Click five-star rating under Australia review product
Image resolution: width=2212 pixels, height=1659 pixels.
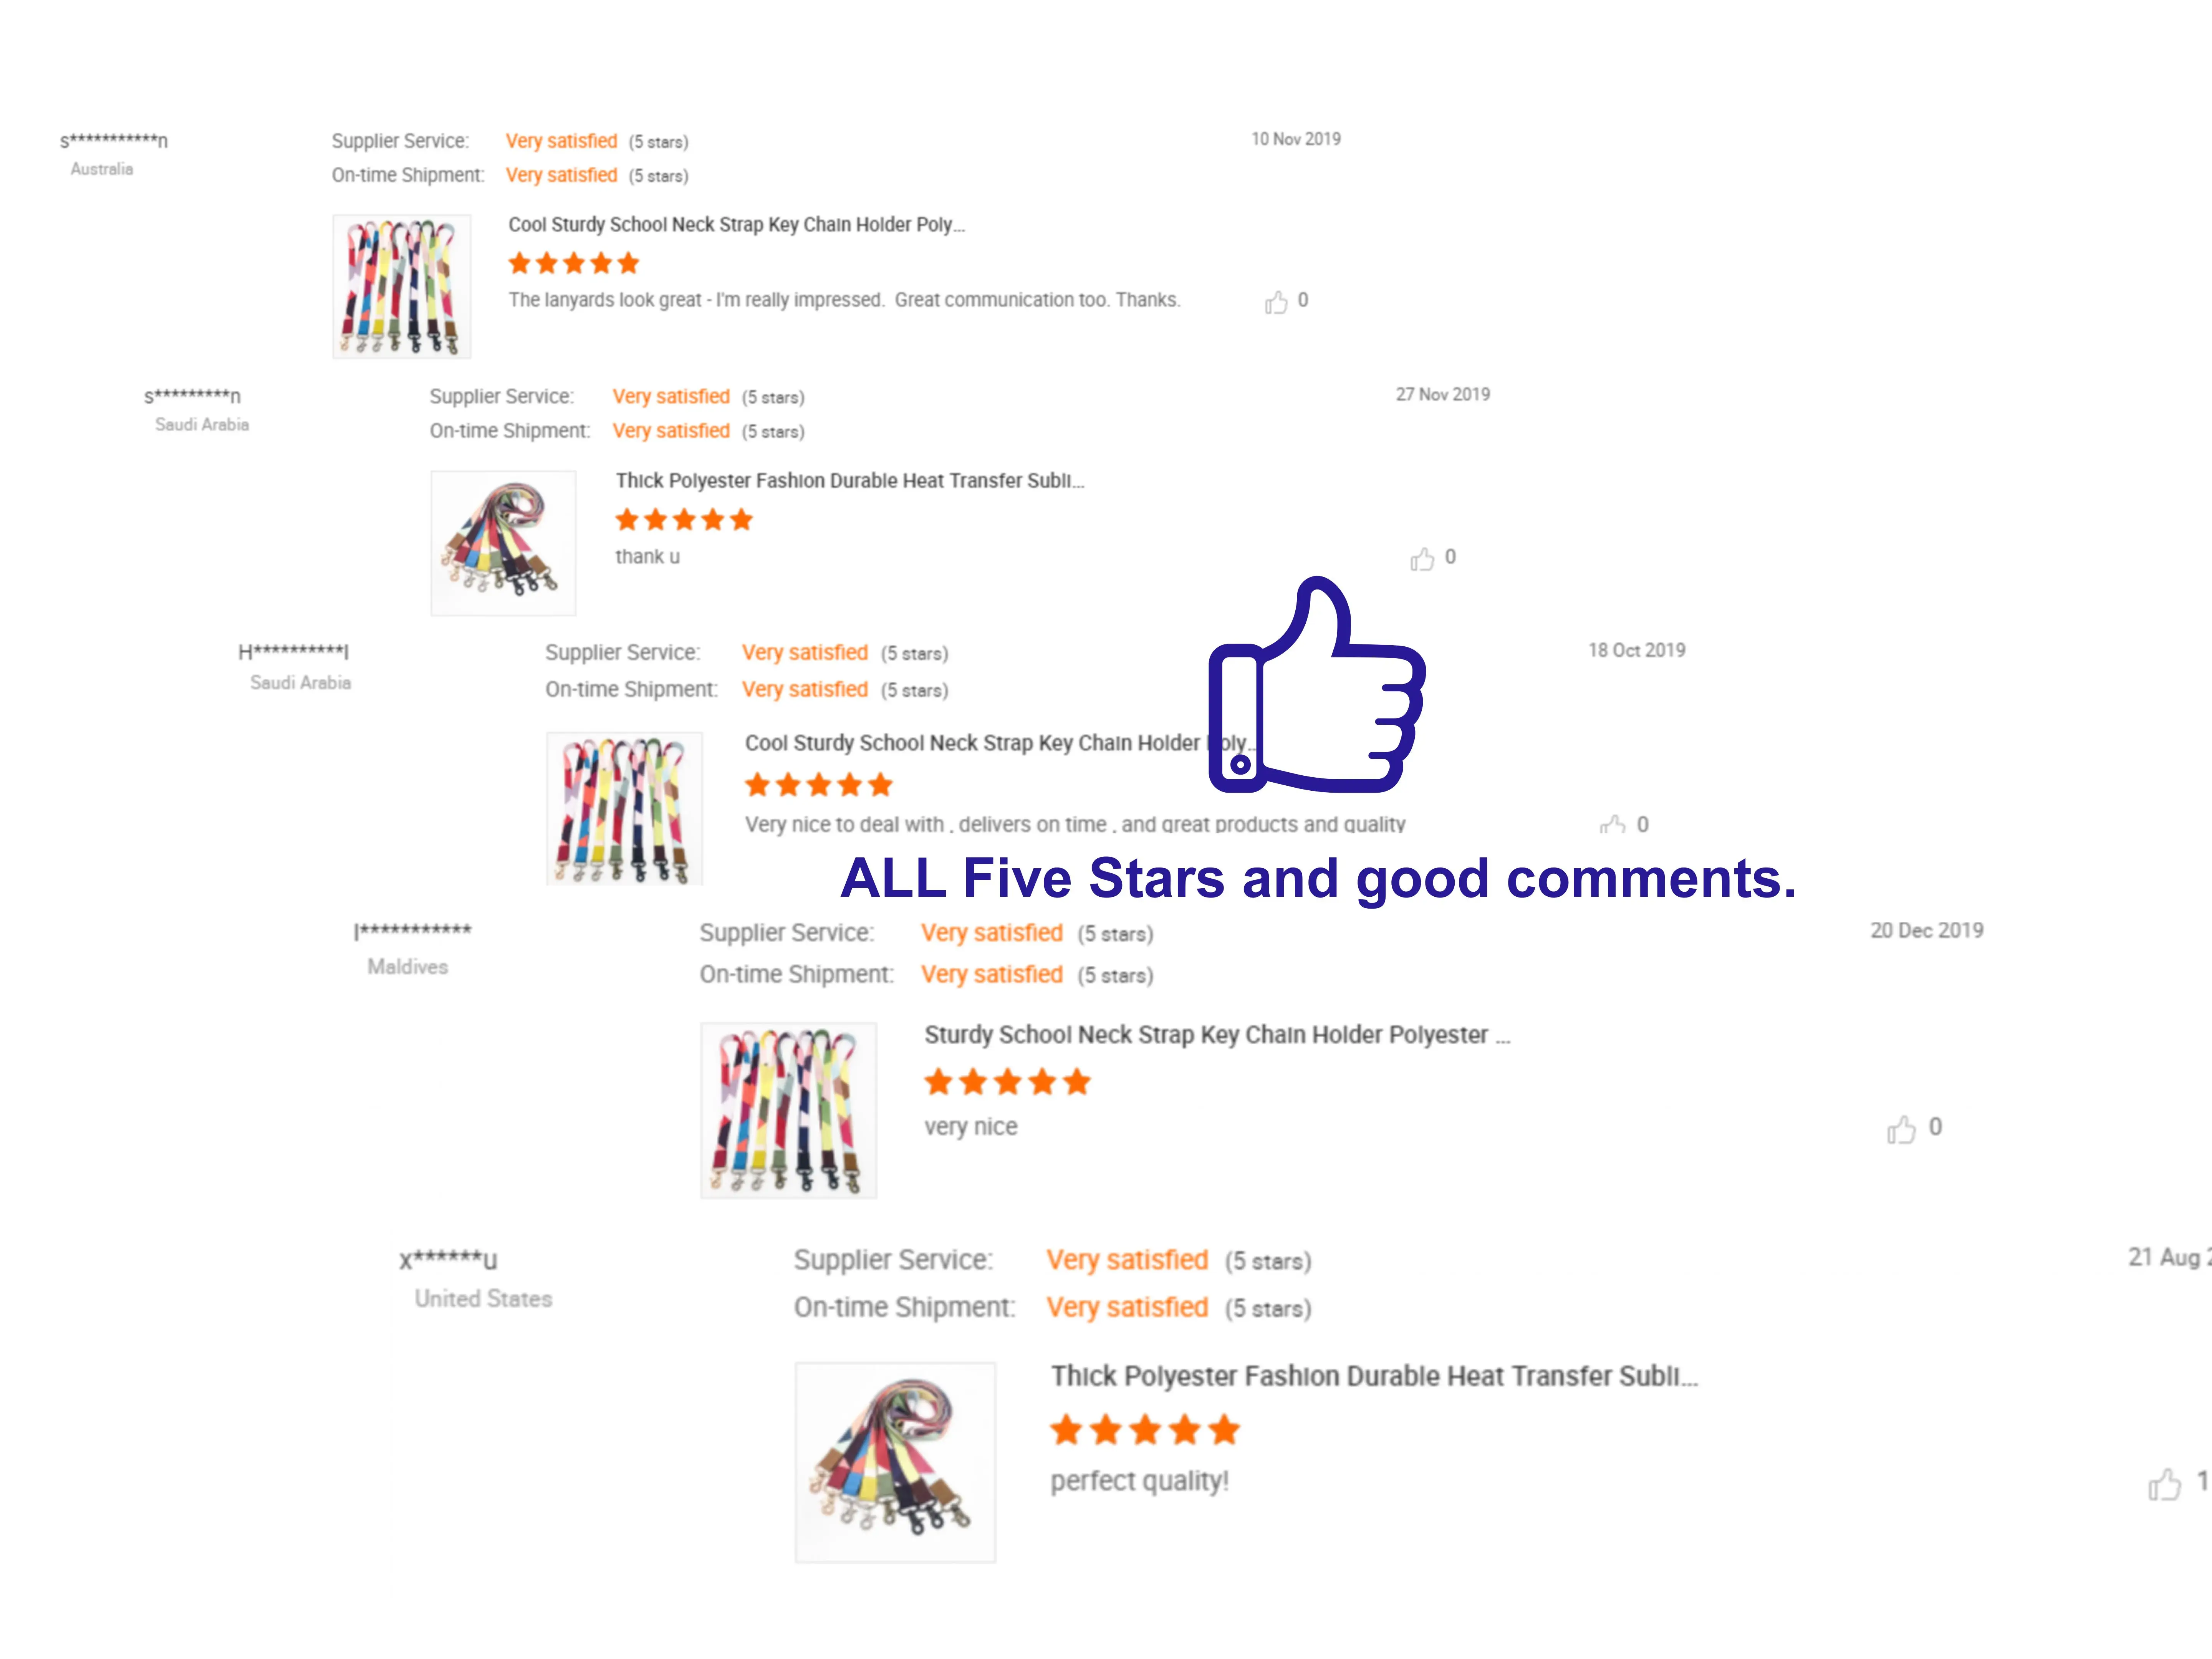coord(573,264)
